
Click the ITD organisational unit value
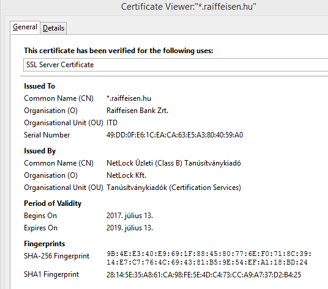click(112, 123)
